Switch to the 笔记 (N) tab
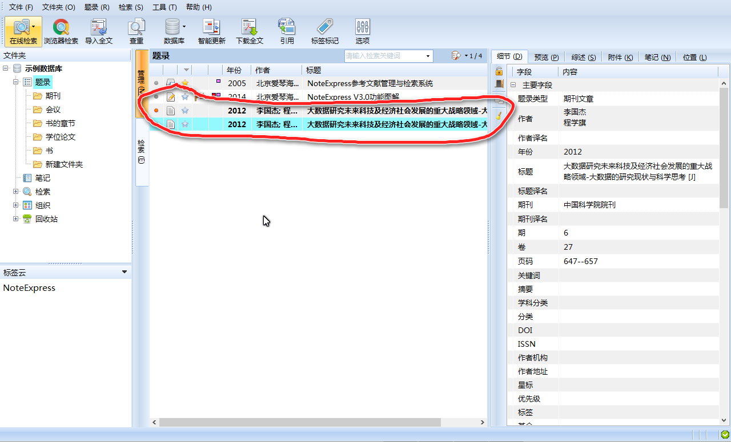The image size is (731, 442). pyautogui.click(x=657, y=57)
